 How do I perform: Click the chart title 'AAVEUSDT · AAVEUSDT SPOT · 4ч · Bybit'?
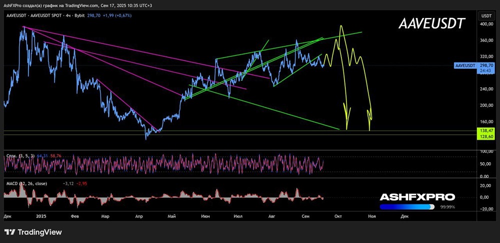pos(45,15)
